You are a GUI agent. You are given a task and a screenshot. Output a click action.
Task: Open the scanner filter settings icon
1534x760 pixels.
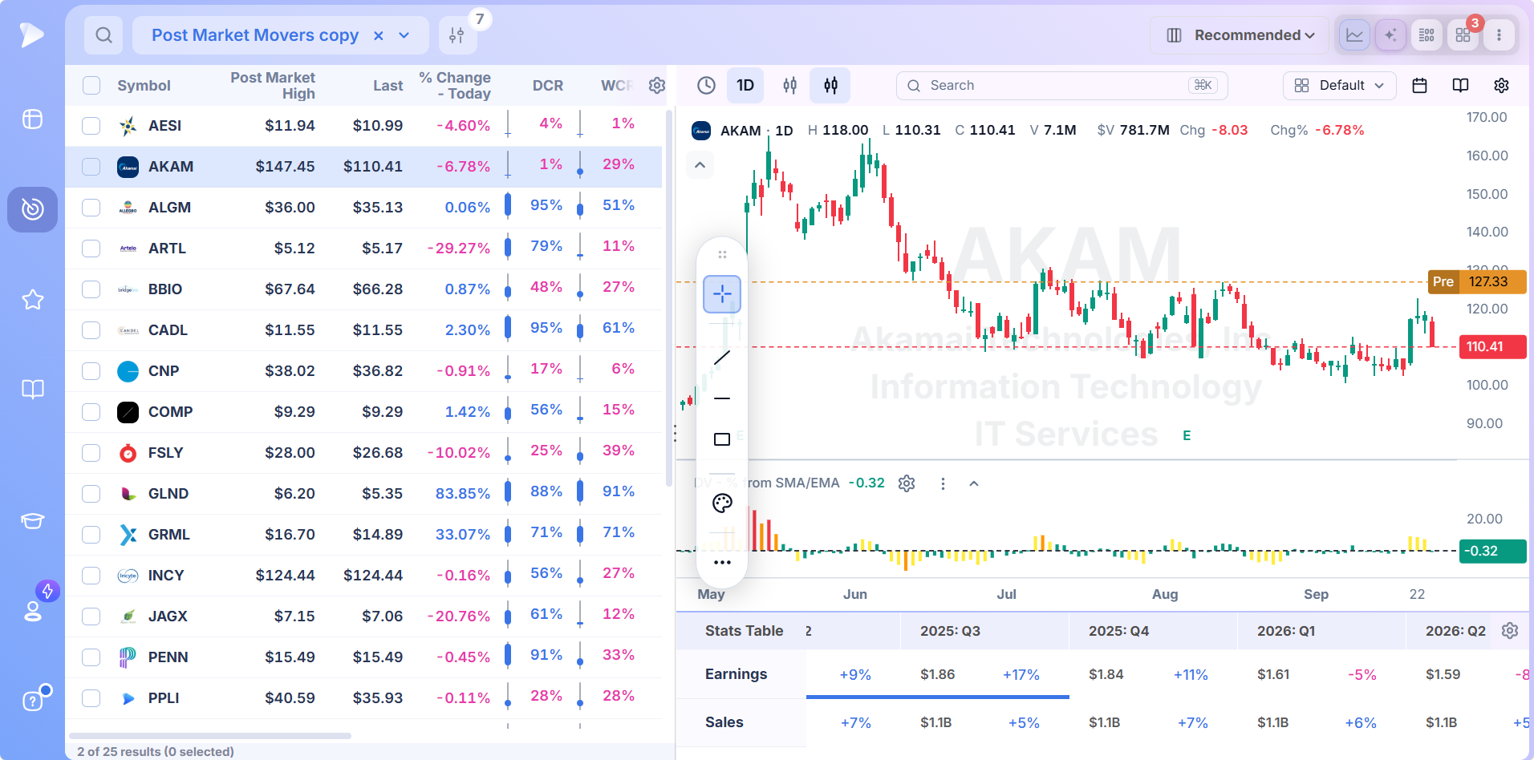point(457,35)
